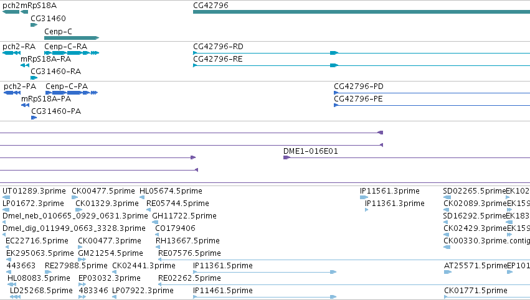530x300 pixels.
Task: Click the GH11722.5prime EST glyph
Action: pos(155,222)
